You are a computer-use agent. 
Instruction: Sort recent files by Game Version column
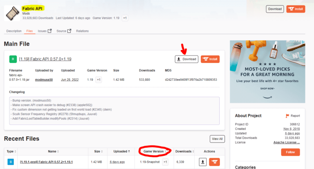(154, 151)
